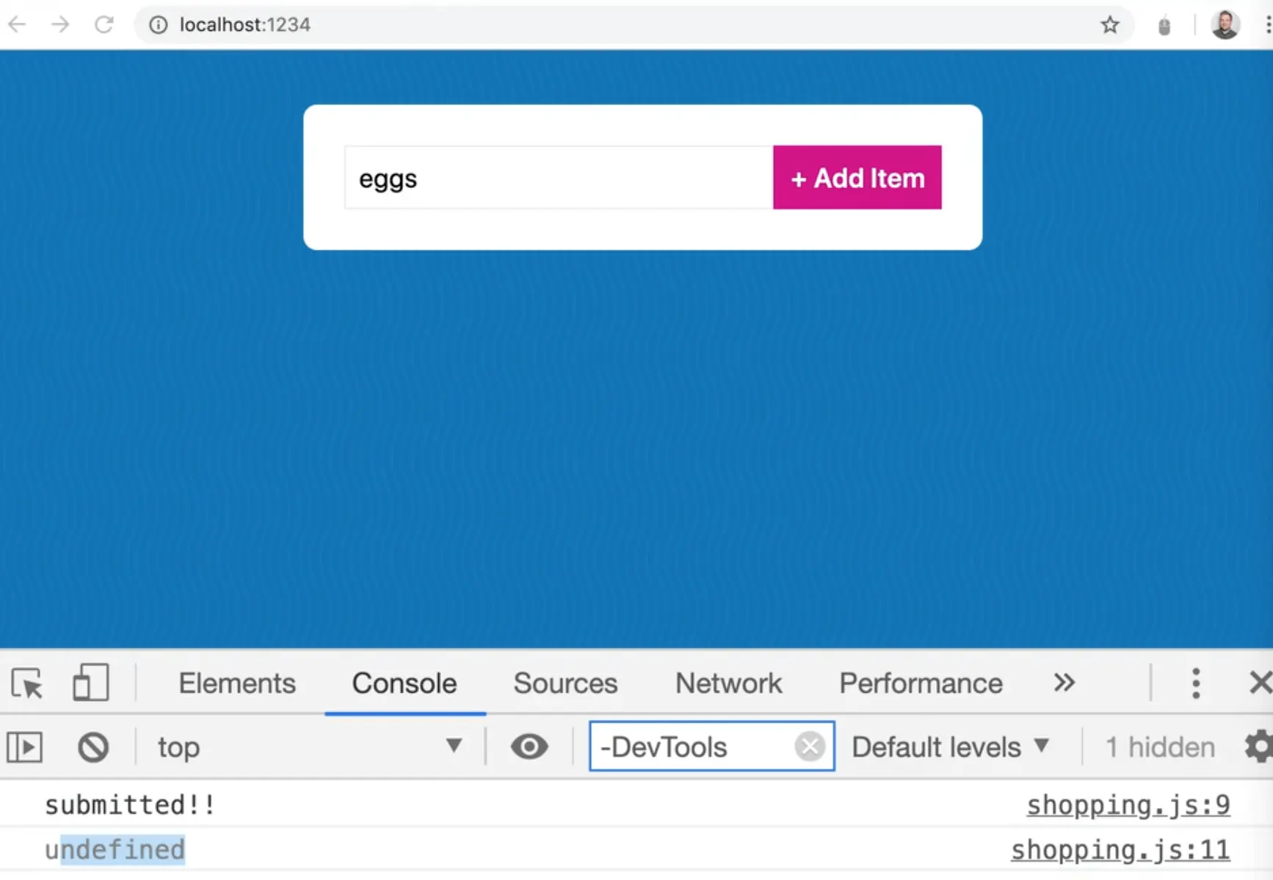This screenshot has width=1273, height=880.
Task: Open the user profile avatar
Action: click(1225, 25)
